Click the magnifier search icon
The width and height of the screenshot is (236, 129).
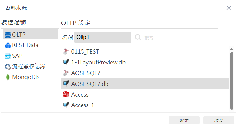(138, 37)
